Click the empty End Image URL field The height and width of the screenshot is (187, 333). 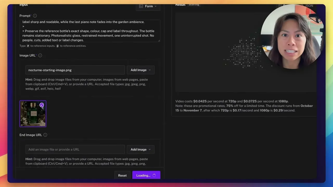[x=75, y=150]
